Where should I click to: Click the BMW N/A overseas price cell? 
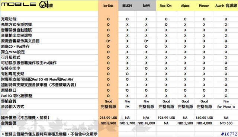click(x=146, y=118)
